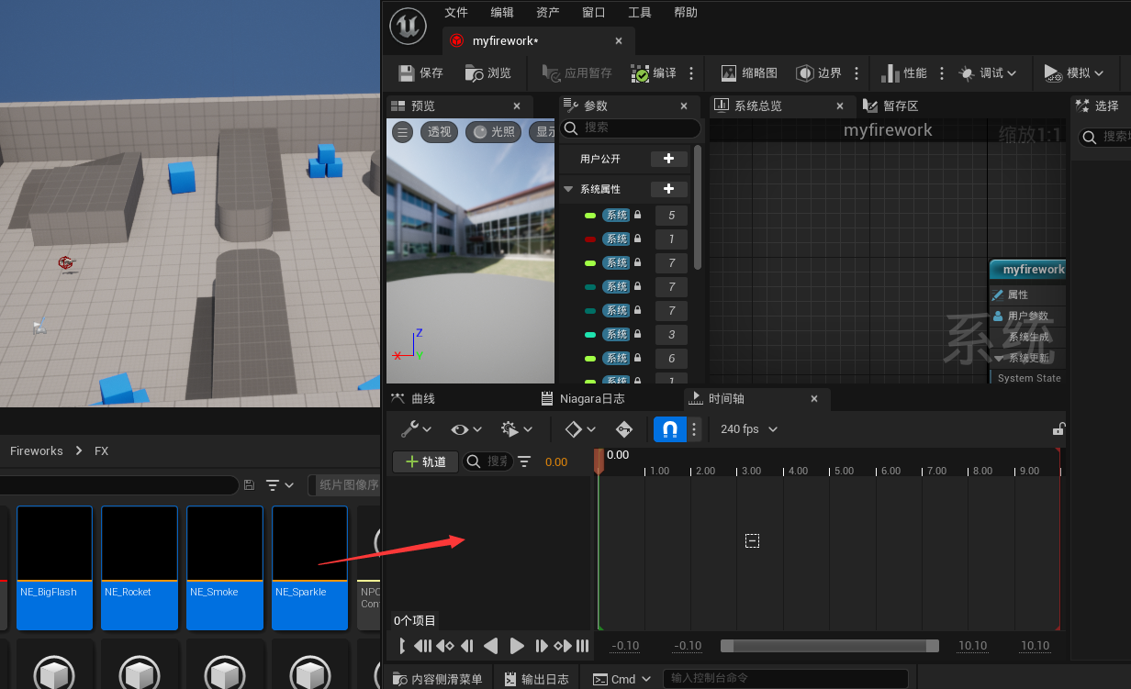Click the 透视 perspective view button
The image size is (1131, 689).
440,131
